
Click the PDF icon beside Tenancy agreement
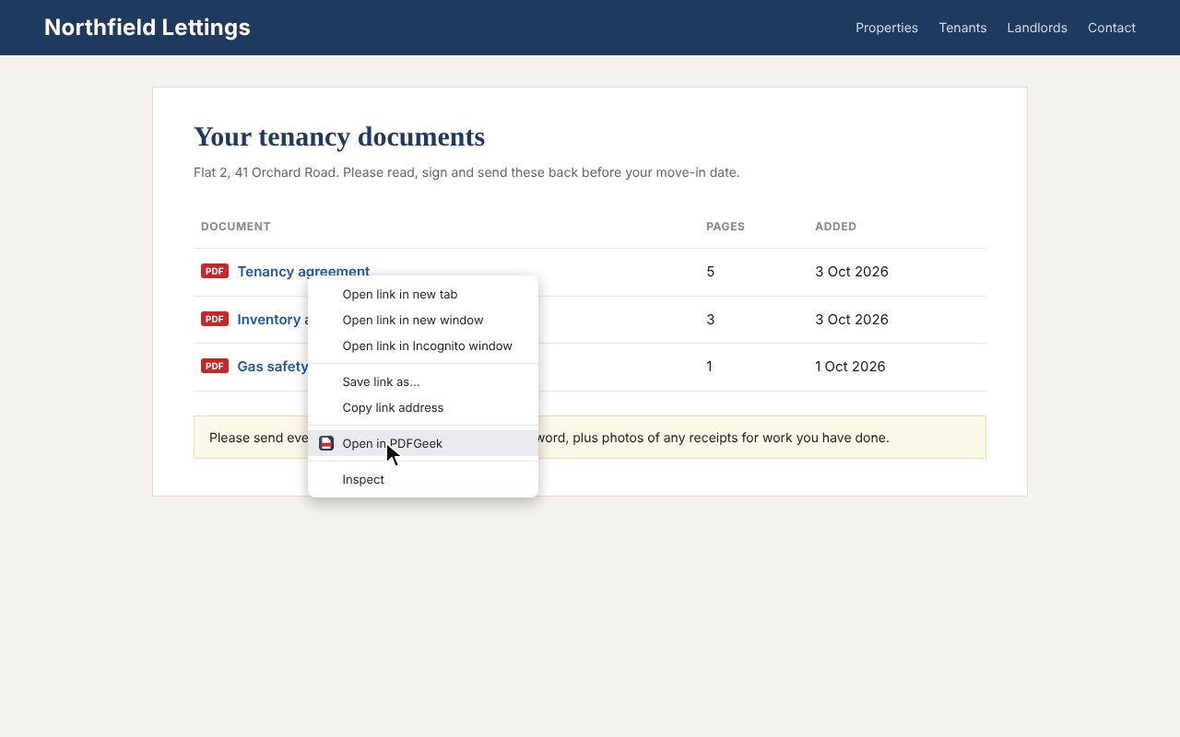pyautogui.click(x=215, y=271)
